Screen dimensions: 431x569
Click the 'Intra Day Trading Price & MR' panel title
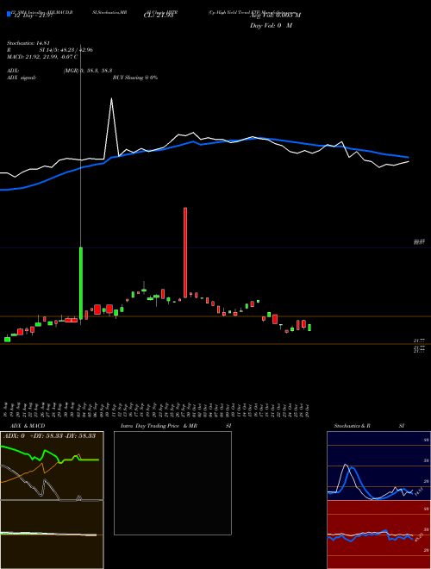(159, 426)
